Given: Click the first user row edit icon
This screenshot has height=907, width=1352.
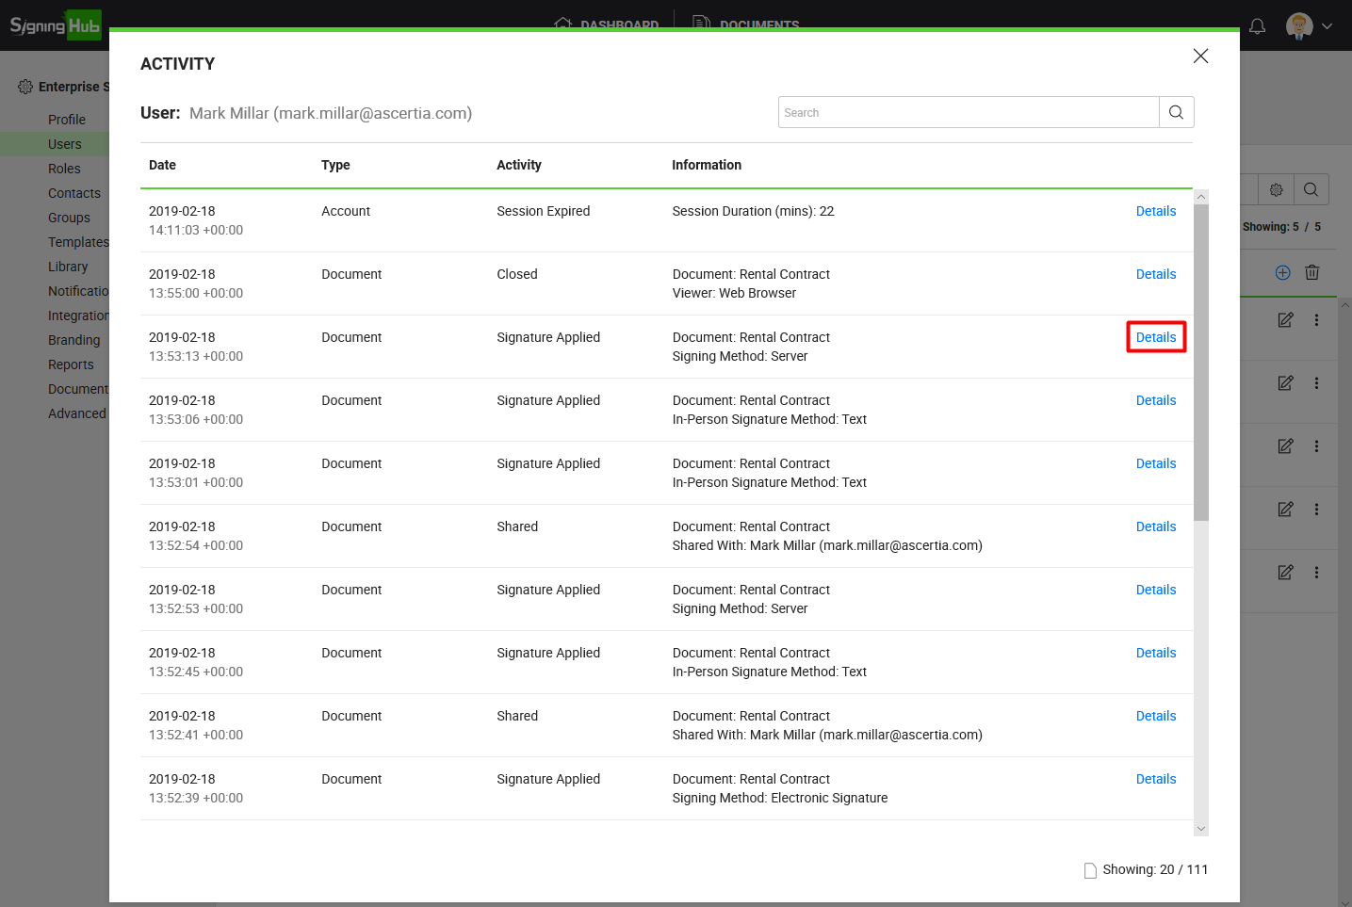Looking at the screenshot, I should click(x=1285, y=320).
